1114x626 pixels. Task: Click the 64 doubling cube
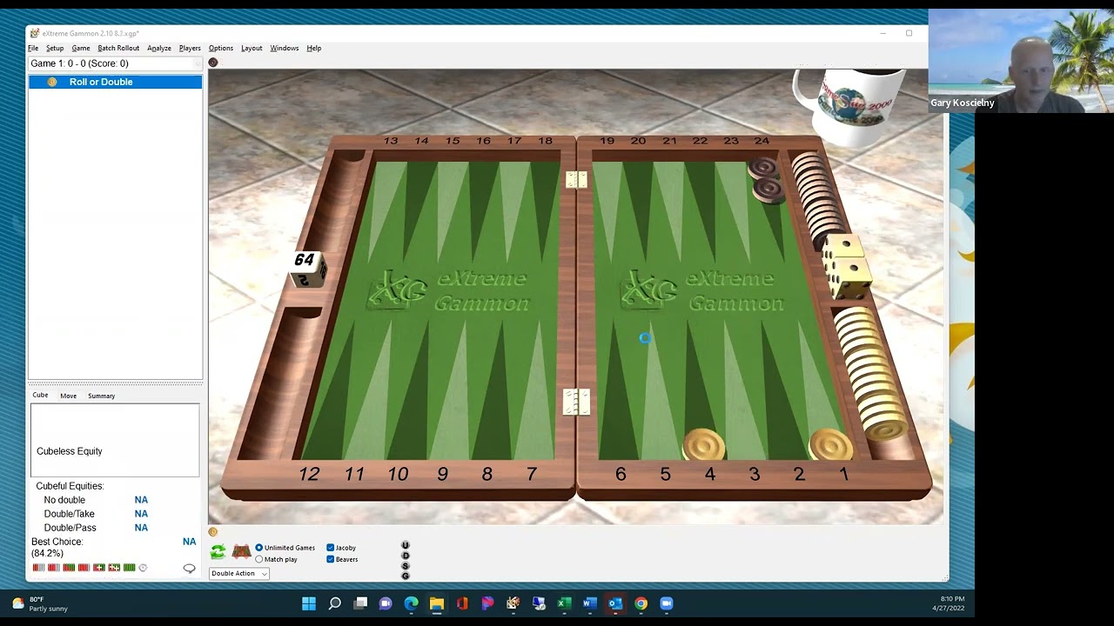pos(306,268)
